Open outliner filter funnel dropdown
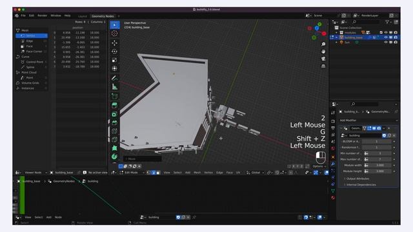413x232 pixels. 388,22
